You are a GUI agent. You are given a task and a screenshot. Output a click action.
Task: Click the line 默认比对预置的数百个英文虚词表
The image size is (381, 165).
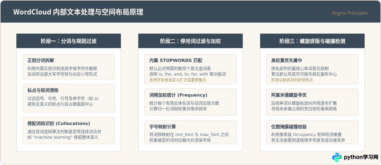click(x=180, y=68)
